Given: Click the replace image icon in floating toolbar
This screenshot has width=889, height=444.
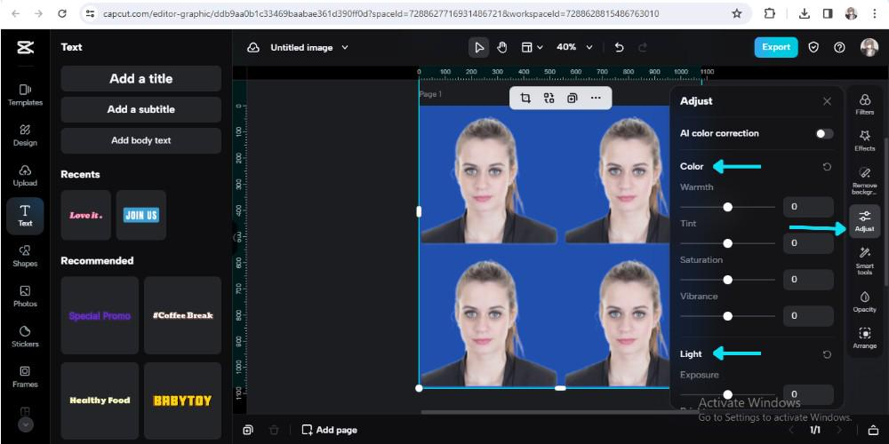Looking at the screenshot, I should point(549,98).
